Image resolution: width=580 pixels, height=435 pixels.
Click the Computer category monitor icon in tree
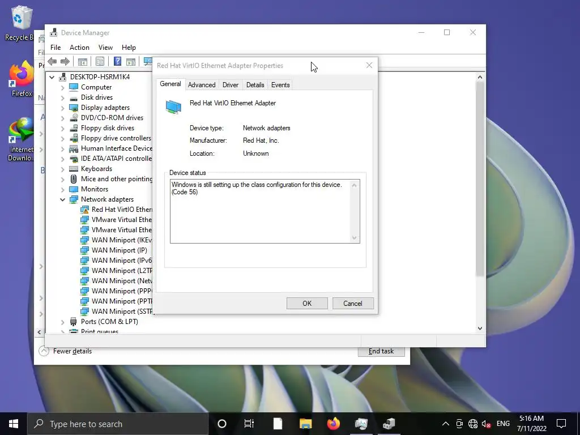[x=74, y=87]
